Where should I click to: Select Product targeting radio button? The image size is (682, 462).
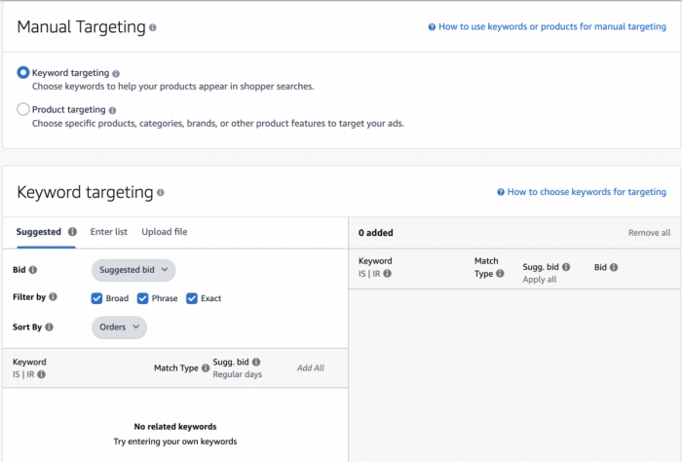23,109
